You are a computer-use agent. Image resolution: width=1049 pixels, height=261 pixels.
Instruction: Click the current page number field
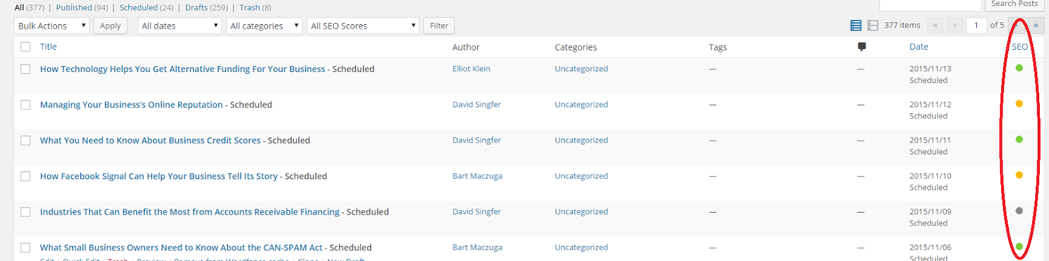[976, 26]
